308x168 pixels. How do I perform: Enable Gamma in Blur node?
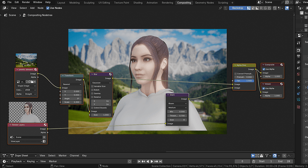coord(92,93)
